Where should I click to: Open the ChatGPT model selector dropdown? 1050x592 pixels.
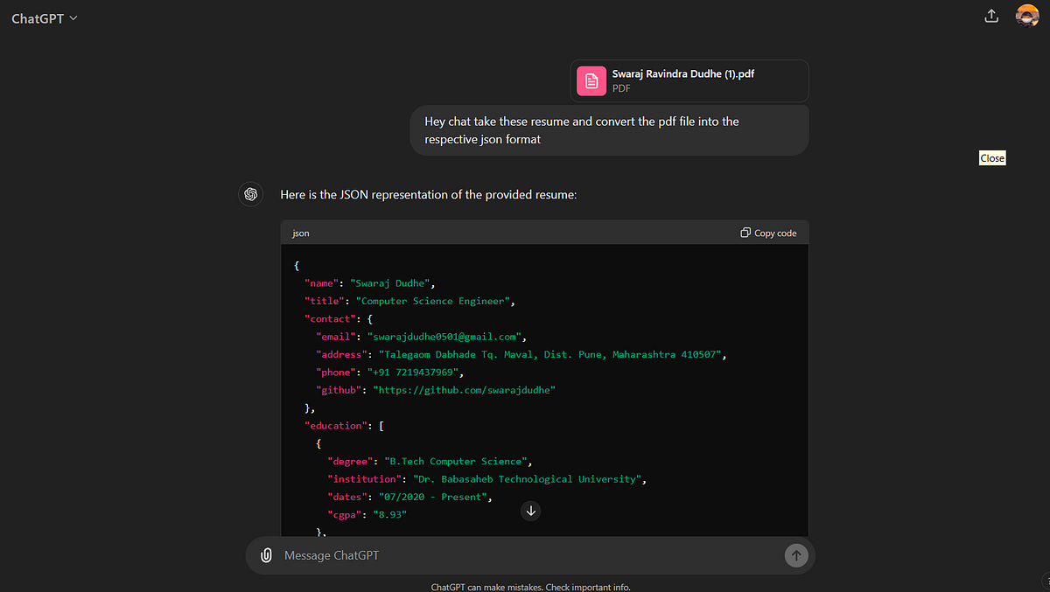click(45, 18)
